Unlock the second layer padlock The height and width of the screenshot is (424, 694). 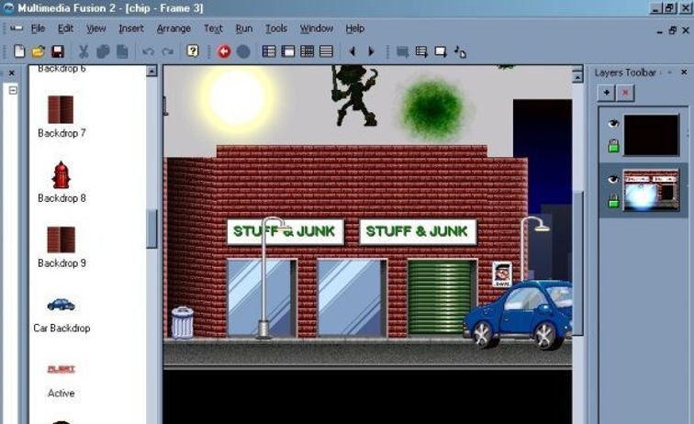tap(612, 201)
